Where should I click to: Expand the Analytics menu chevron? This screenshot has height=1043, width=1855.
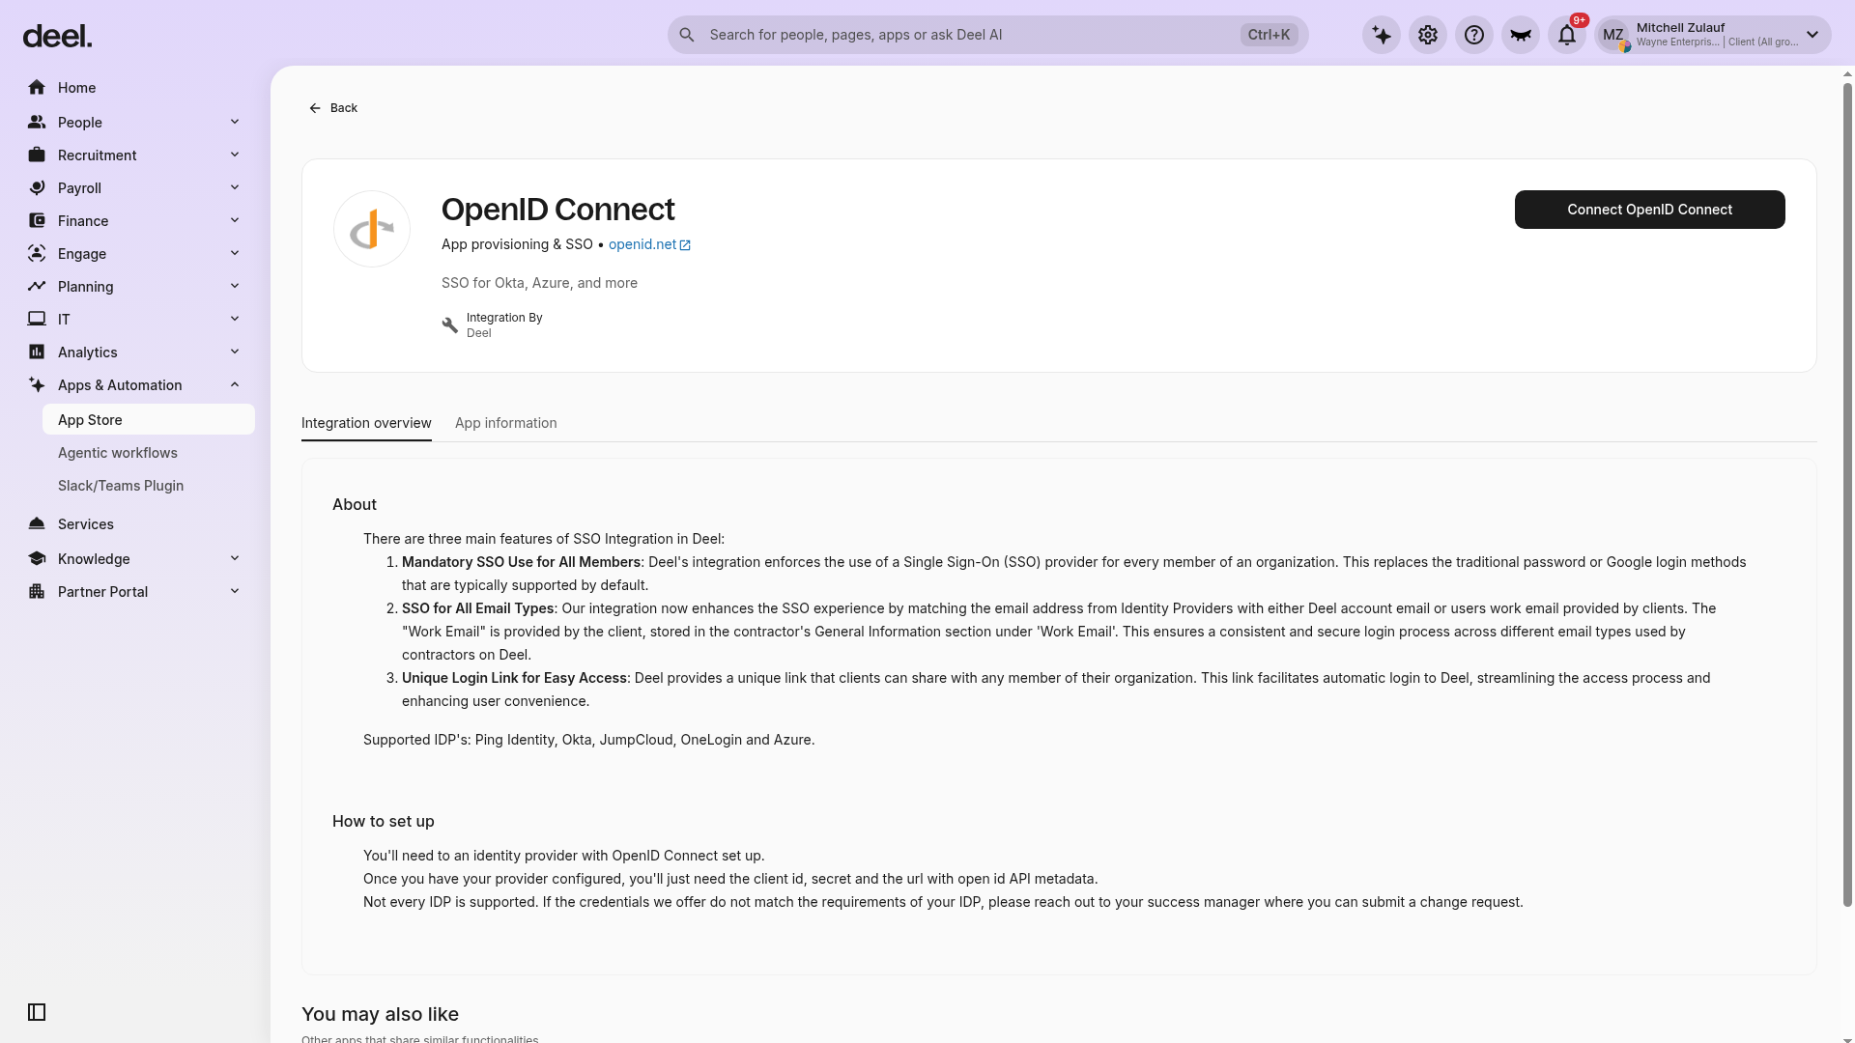pos(235,352)
